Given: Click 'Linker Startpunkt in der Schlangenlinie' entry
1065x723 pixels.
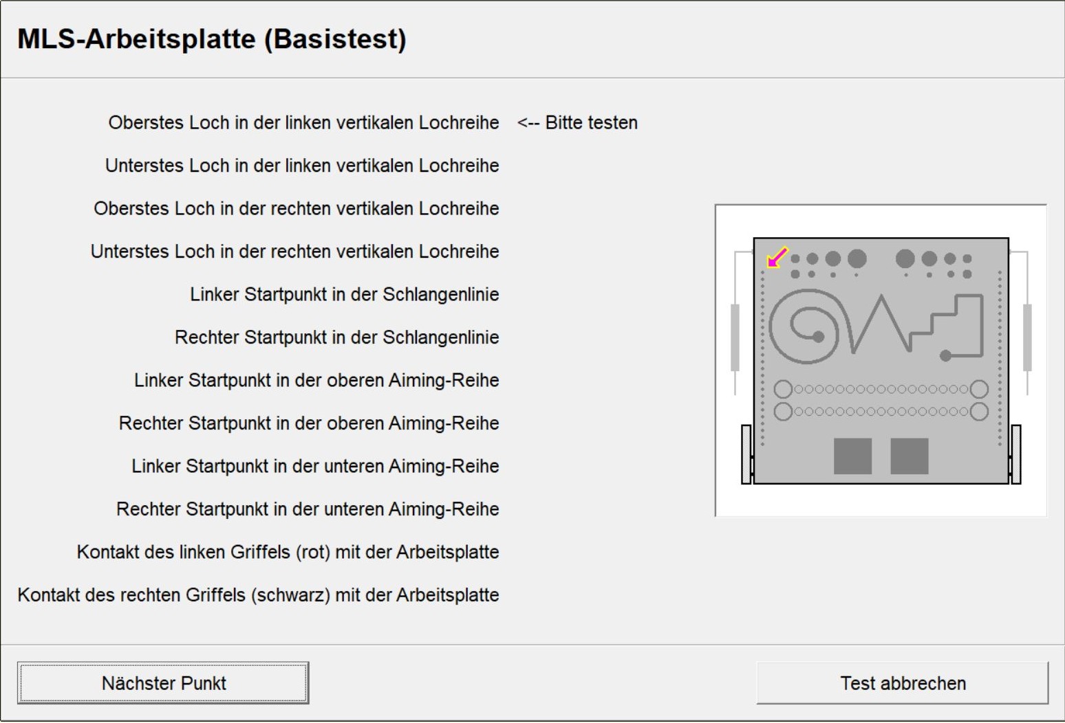Looking at the screenshot, I should click(344, 294).
